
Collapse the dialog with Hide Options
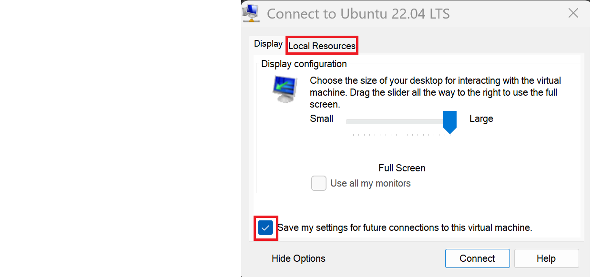[x=298, y=258]
